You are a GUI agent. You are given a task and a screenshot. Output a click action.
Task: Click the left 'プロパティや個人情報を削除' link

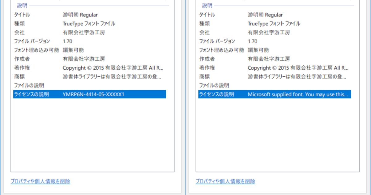tap(40, 181)
